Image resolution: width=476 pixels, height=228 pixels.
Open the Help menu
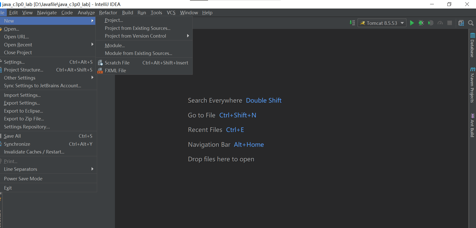(207, 13)
